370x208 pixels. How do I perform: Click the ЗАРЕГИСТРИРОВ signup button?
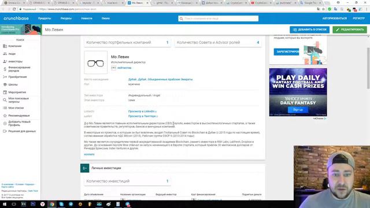286,51
